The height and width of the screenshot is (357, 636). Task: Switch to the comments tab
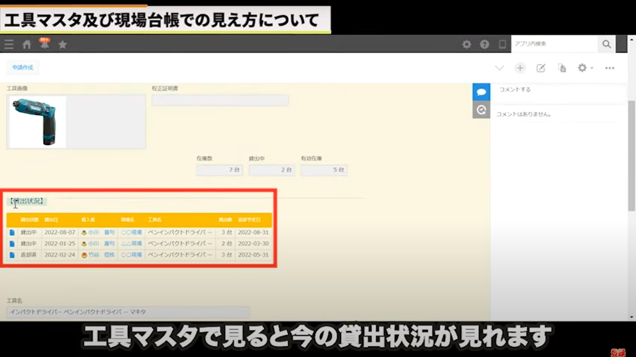coord(481,92)
